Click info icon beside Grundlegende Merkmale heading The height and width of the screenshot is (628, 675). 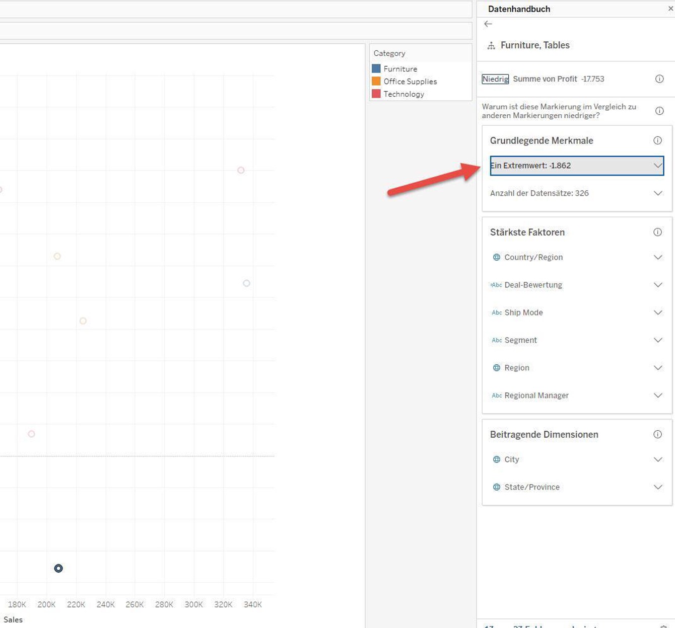[x=657, y=140]
